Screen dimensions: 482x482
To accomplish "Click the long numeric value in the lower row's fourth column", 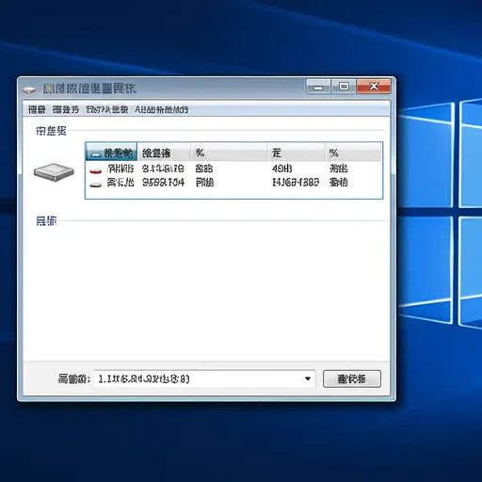I will click(x=296, y=183).
